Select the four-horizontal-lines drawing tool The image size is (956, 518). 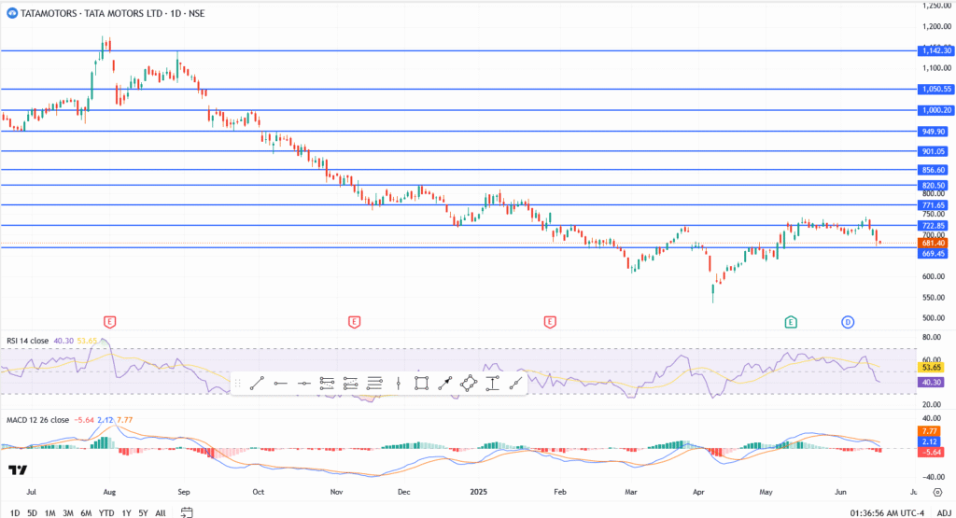[374, 384]
